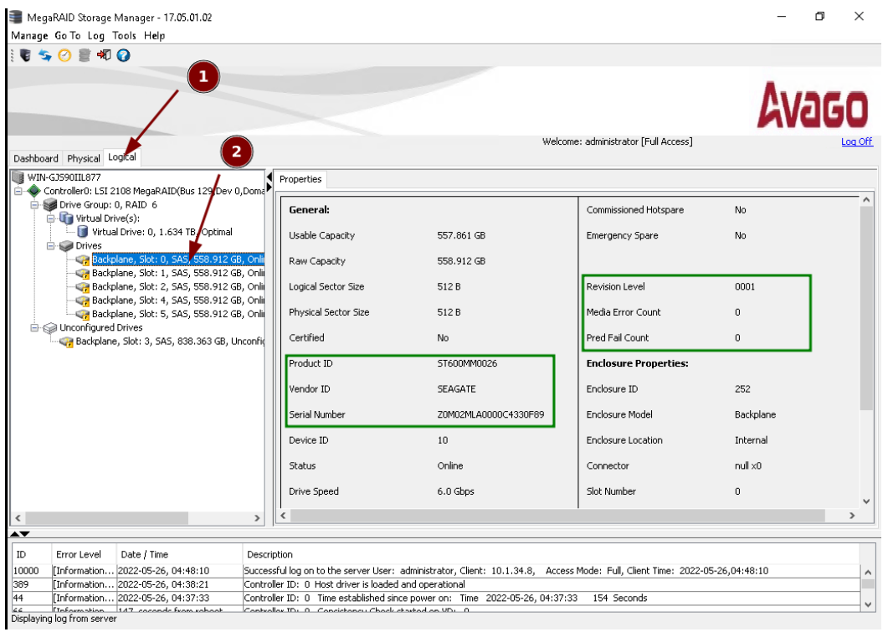Collapse the Drive Group 0 RAID 6 node
The width and height of the screenshot is (888, 632).
(33, 203)
